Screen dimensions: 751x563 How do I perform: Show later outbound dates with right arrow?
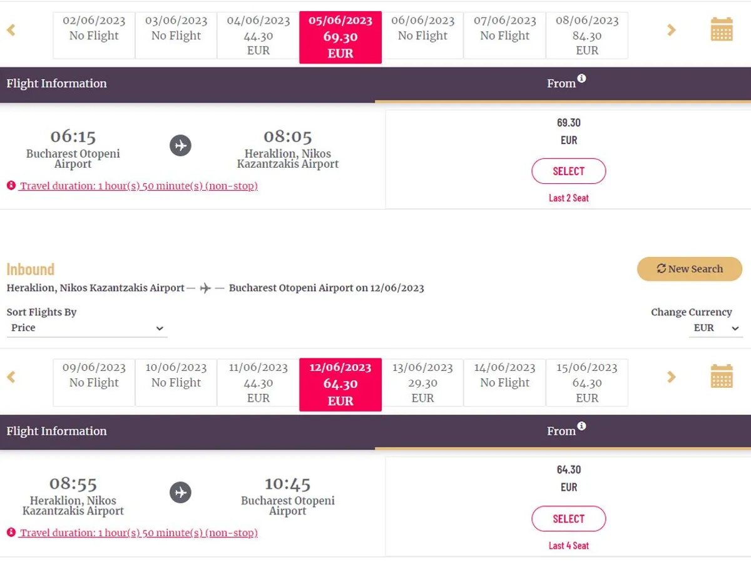672,29
